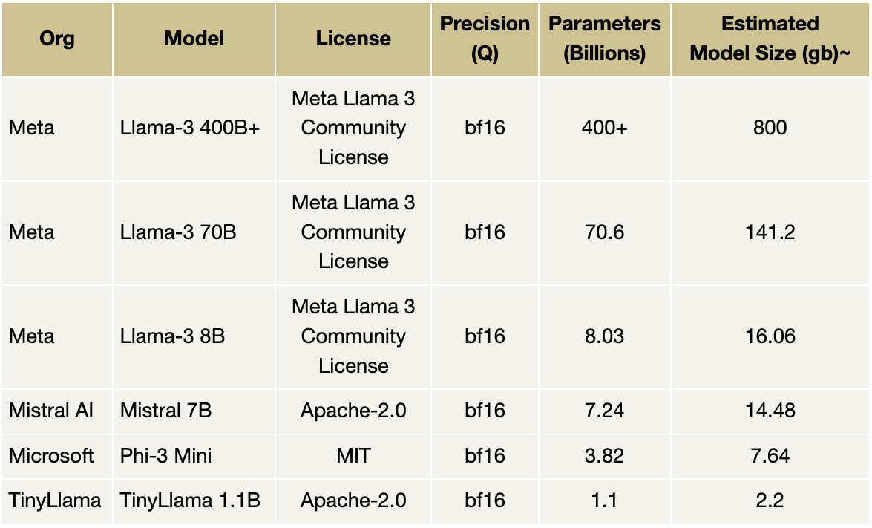Image resolution: width=872 pixels, height=528 pixels.
Task: Click the Estimated Model Size header
Action: 770,39
